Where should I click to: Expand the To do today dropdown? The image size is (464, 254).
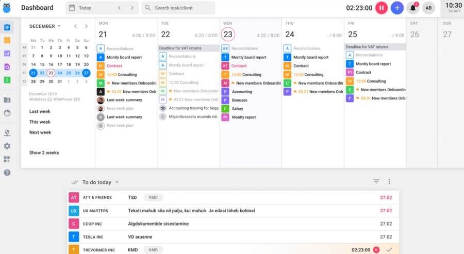click(x=117, y=182)
